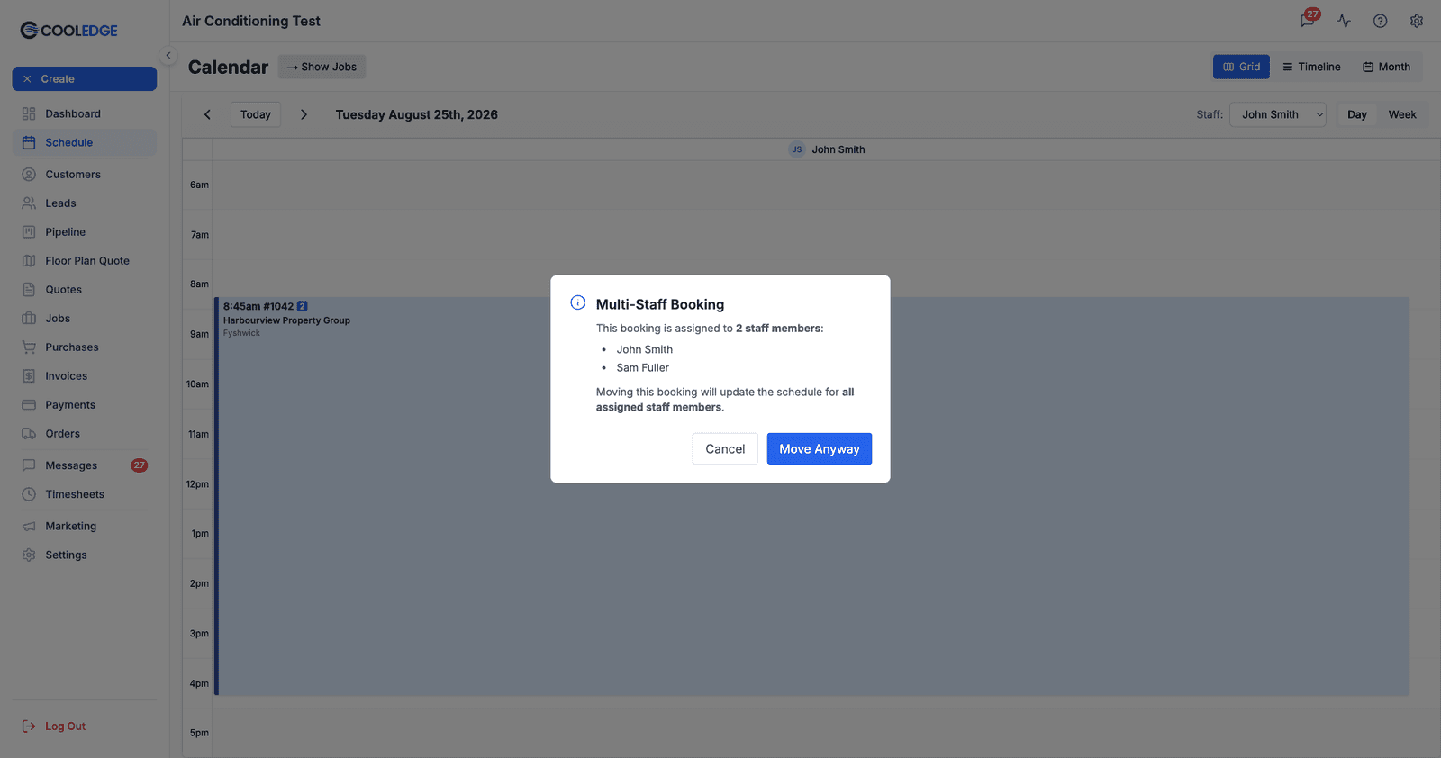
Task: Click the CoolEdge logo
Action: click(68, 30)
